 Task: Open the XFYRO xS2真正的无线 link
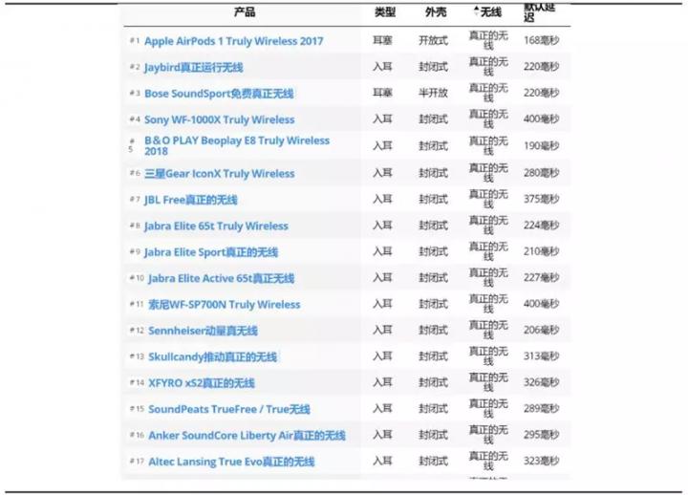[202, 383]
